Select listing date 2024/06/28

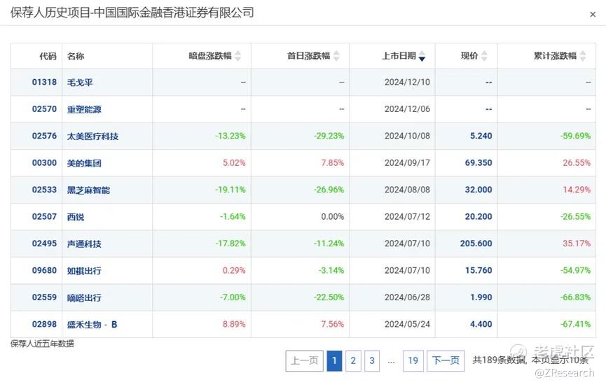click(x=407, y=297)
